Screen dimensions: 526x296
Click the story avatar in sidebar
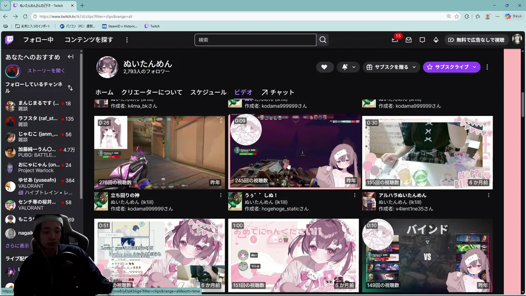(x=13, y=71)
